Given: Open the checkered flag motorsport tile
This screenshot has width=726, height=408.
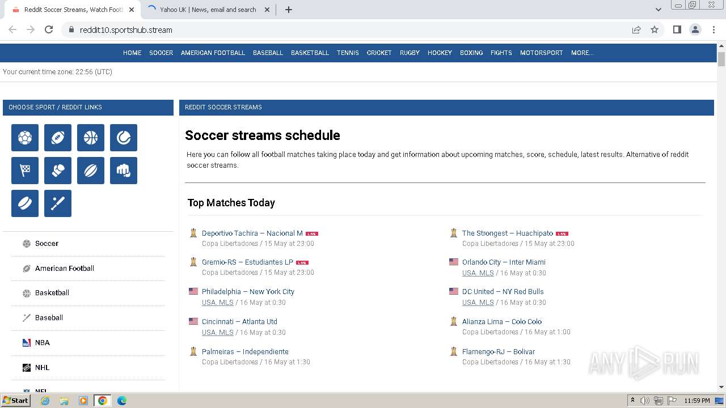Looking at the screenshot, I should point(25,171).
